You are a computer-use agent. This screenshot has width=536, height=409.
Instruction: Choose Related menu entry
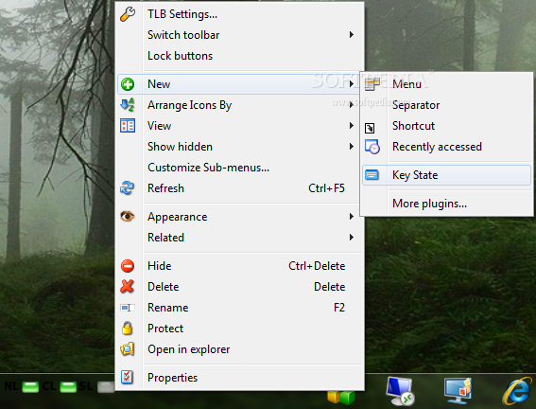[x=239, y=238]
